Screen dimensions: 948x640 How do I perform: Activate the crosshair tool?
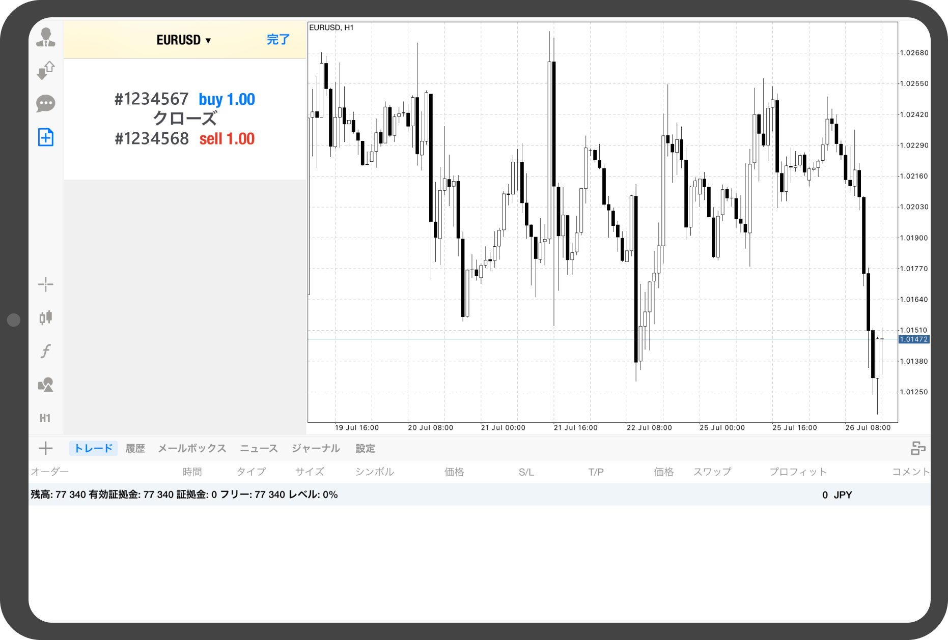tap(46, 284)
